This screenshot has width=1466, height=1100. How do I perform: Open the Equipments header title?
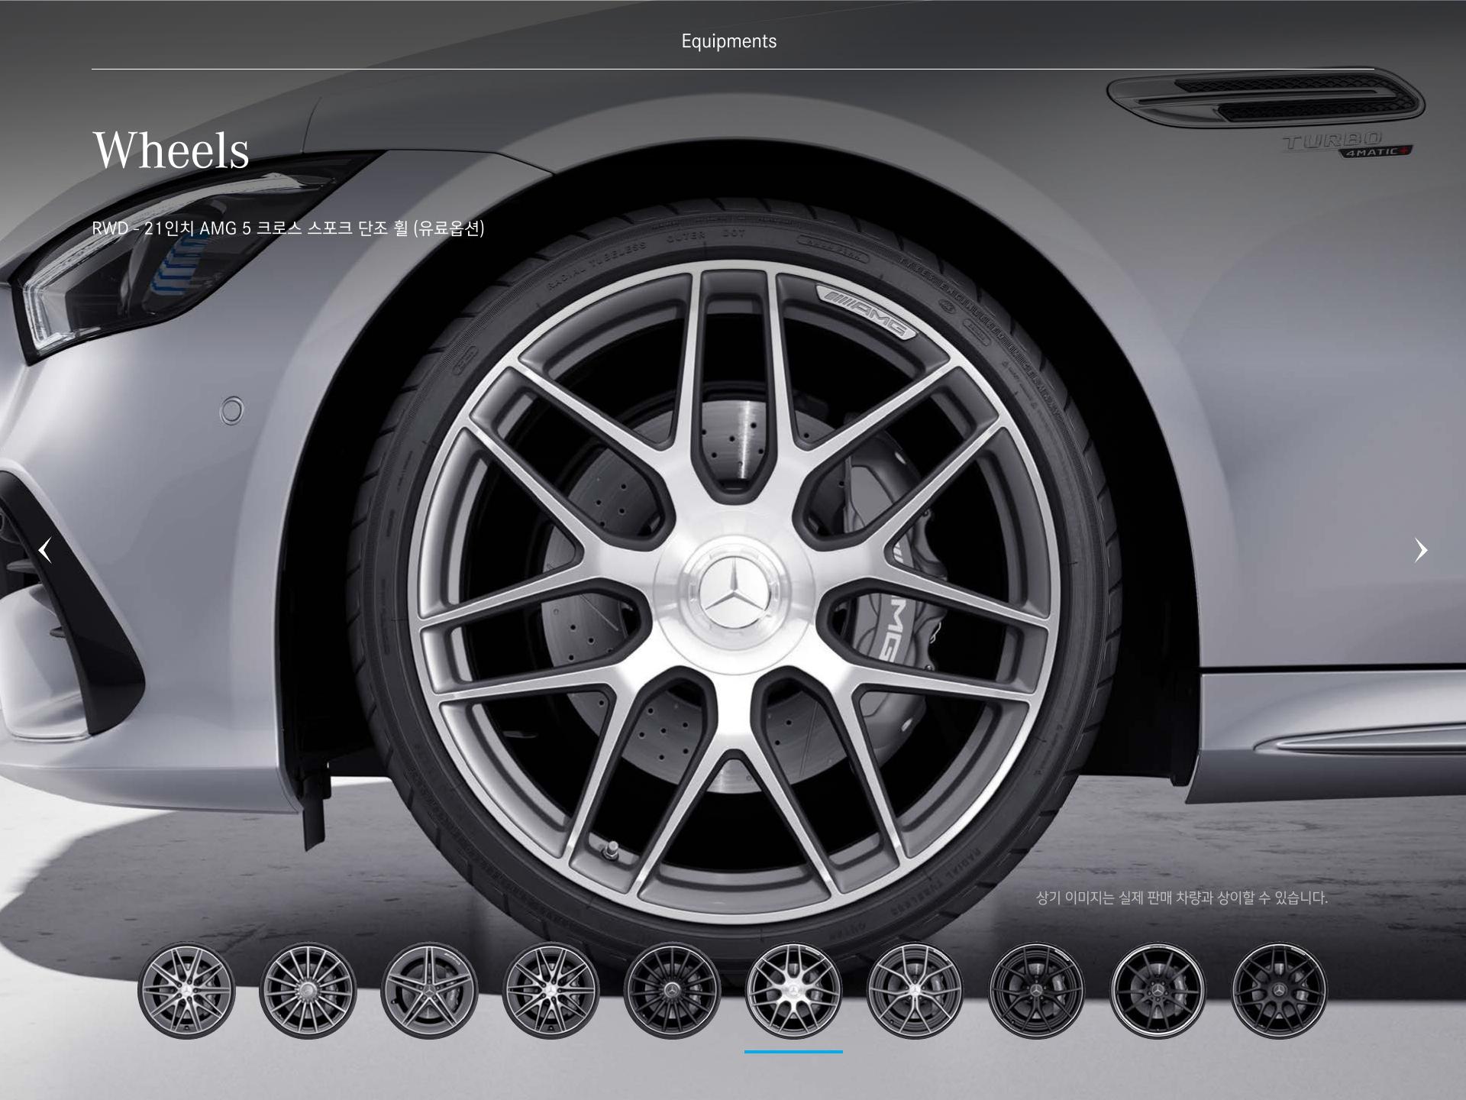click(729, 41)
